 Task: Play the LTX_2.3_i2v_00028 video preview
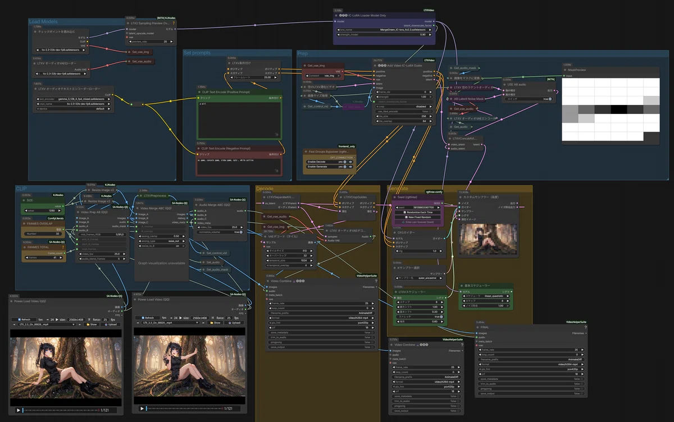pos(19,410)
